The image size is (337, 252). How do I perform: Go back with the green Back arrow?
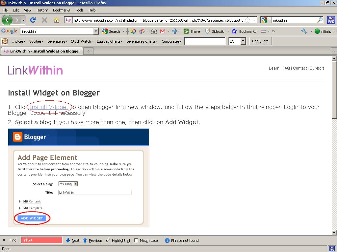[7, 20]
